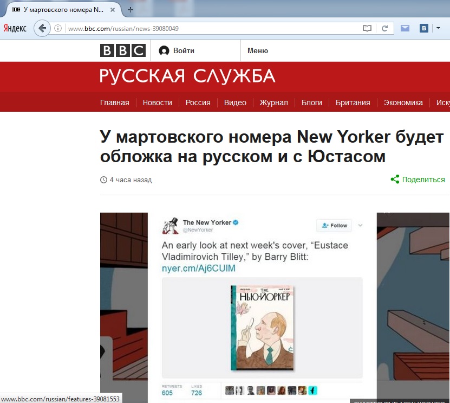Open the Журнал navigation section
This screenshot has height=403, width=450.
(273, 103)
